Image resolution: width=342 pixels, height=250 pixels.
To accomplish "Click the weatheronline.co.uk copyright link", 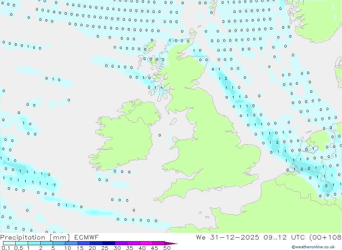I will pos(313,247).
